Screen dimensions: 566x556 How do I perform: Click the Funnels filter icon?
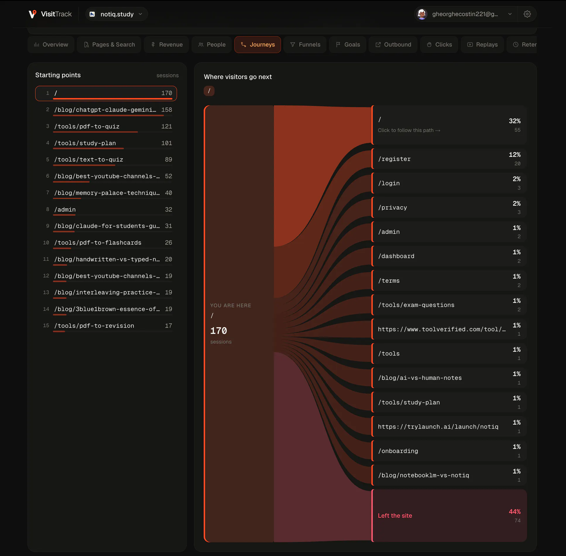293,44
